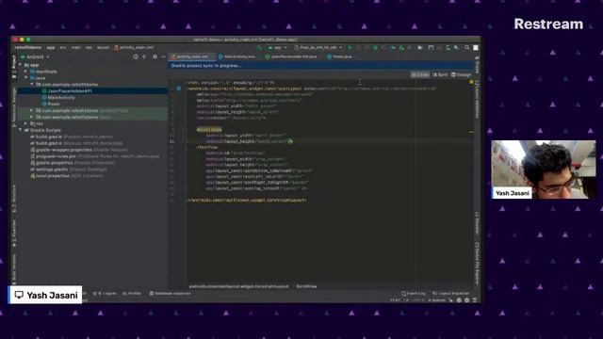
Task: Open project panel settings gear
Action: click(155, 56)
